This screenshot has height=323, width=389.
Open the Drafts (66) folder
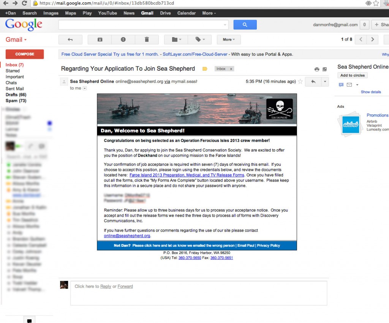[x=16, y=95]
